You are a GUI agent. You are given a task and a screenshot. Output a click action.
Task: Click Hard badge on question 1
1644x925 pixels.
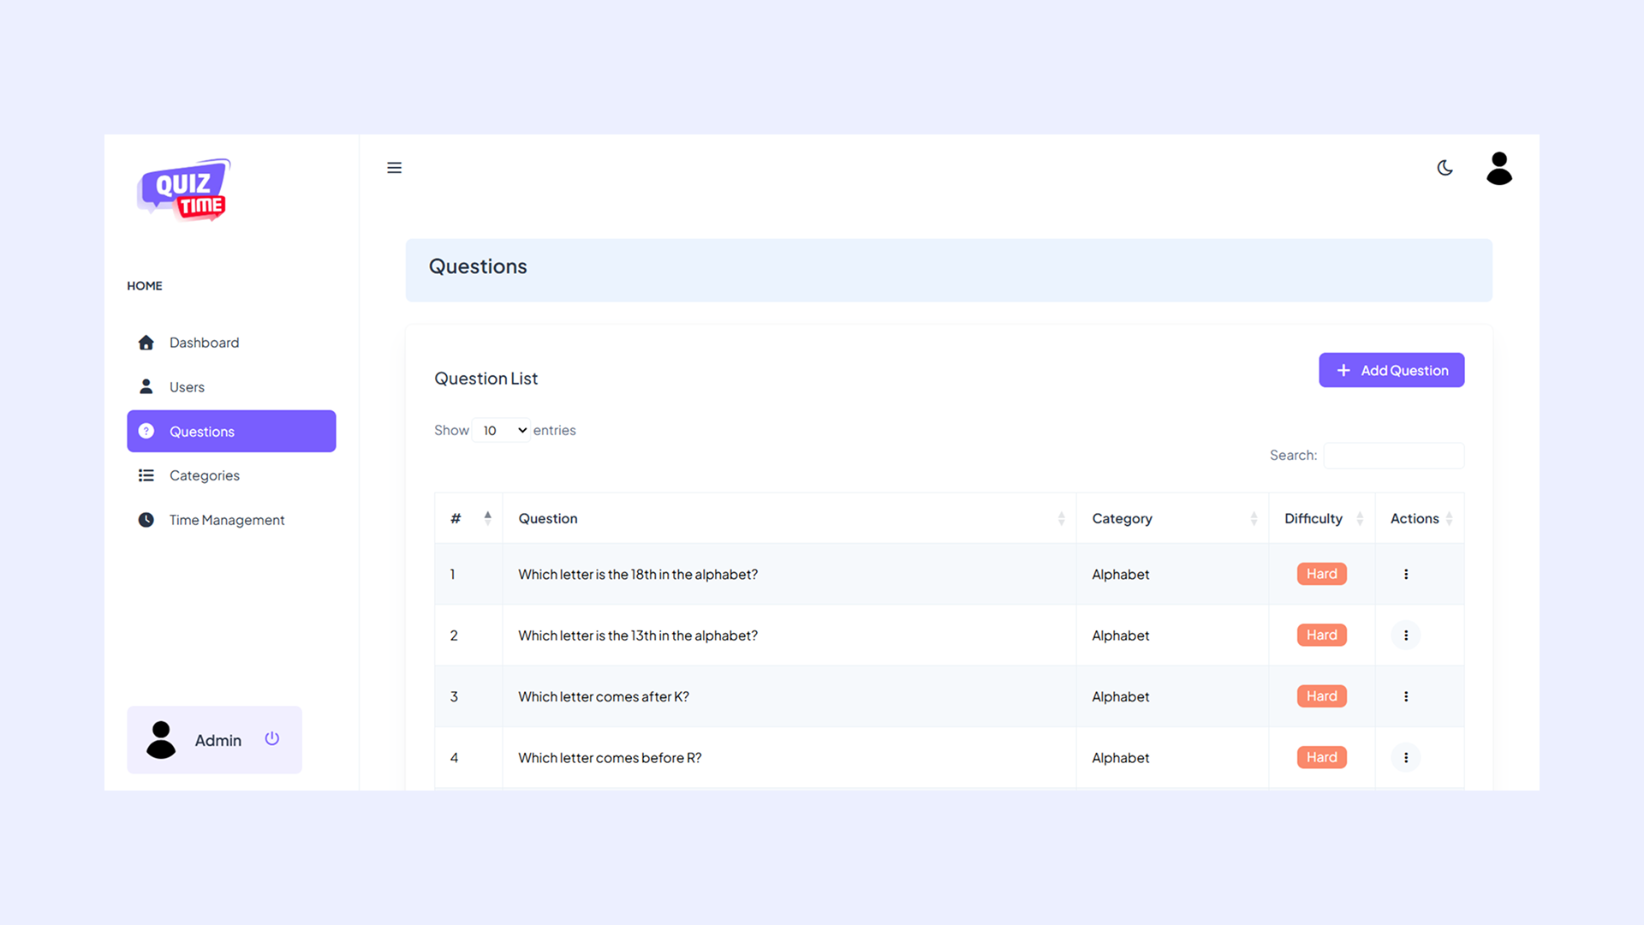point(1321,574)
